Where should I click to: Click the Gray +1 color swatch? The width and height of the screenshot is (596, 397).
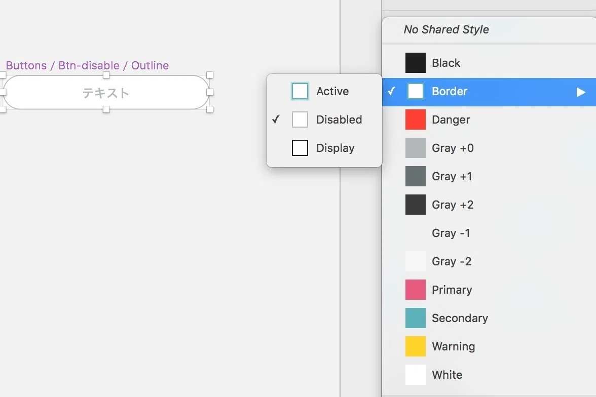tap(416, 176)
